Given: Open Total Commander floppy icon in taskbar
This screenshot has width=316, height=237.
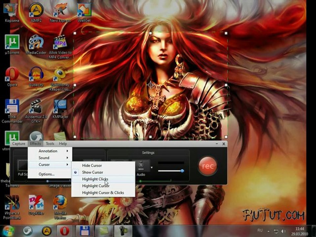Looking at the screenshot, I should (85, 231).
